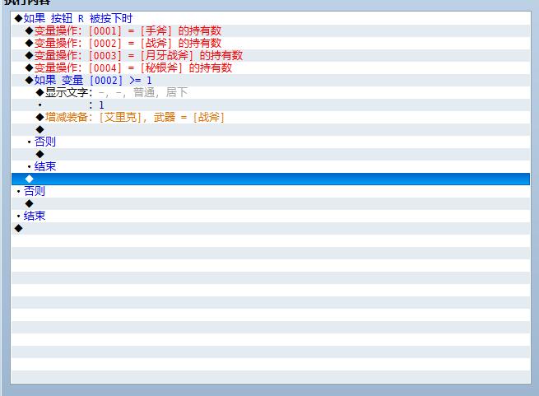Select the inner '否则' branch line
This screenshot has width=539, height=396.
271,142
